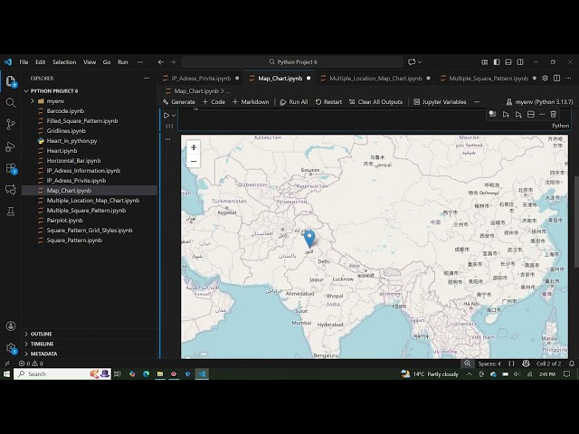Open the View menu
The image size is (579, 434).
pos(90,62)
